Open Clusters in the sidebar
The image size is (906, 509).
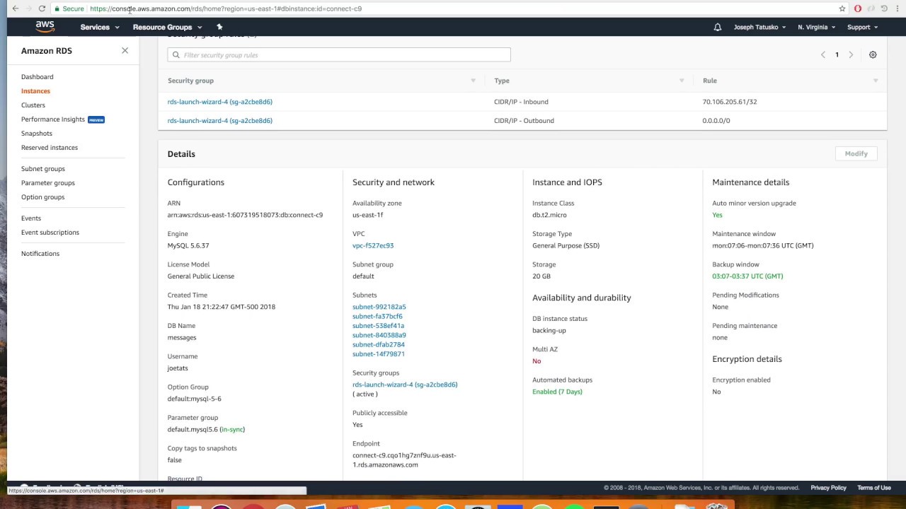tap(33, 105)
